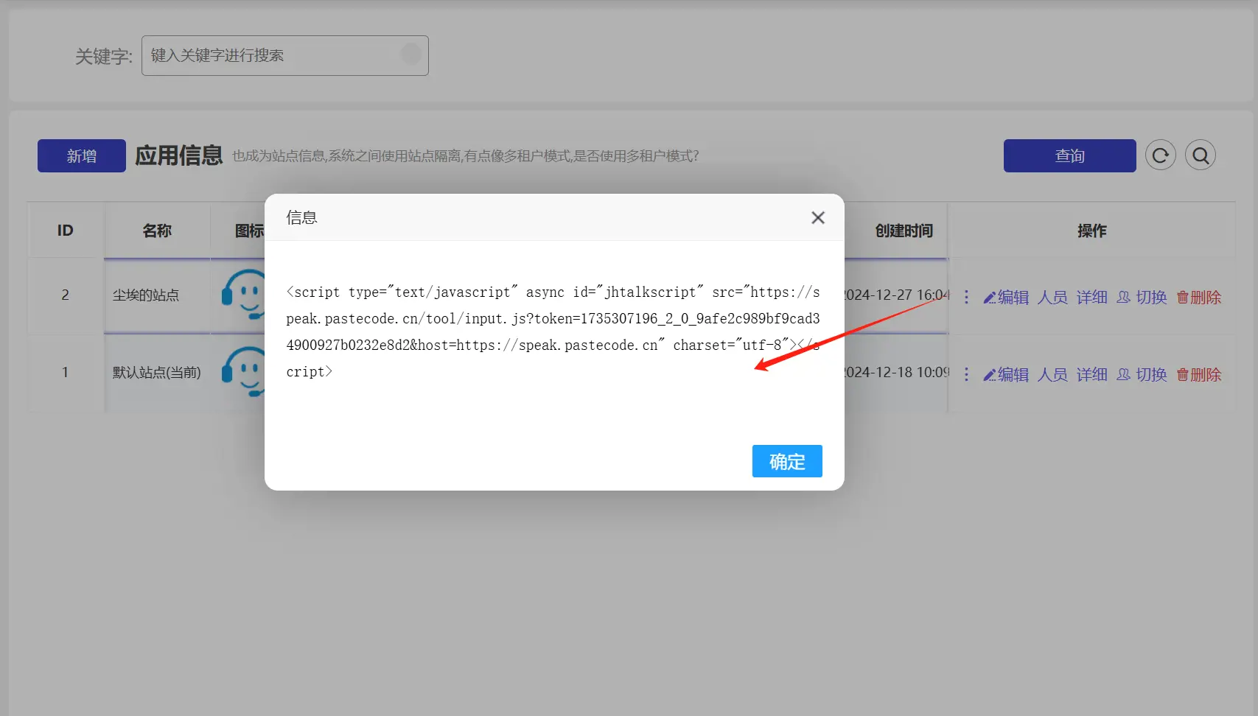Open more options dots for 尘埃的站点 row
Image resolution: width=1258 pixels, height=716 pixels.
click(966, 297)
